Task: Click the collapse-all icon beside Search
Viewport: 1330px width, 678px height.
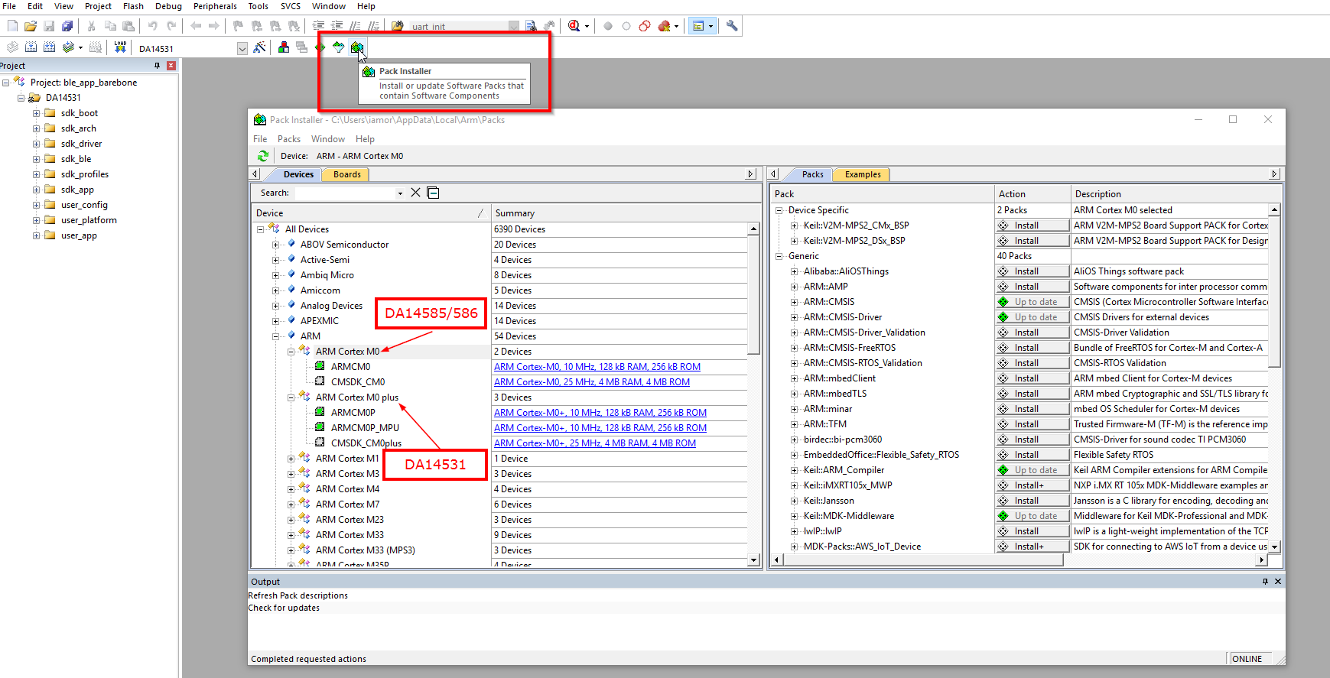Action: (x=433, y=193)
